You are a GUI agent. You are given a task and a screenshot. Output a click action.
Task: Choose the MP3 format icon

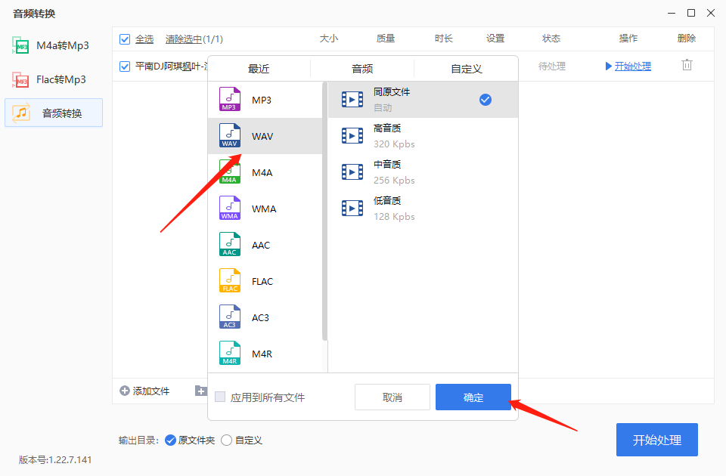[230, 100]
